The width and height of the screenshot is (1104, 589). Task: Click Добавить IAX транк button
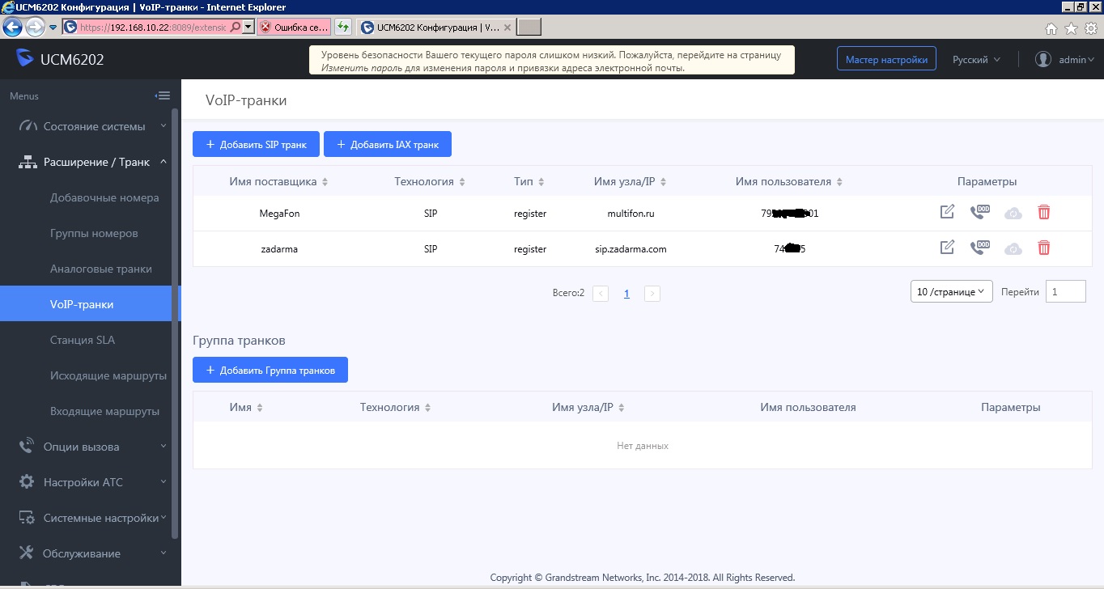388,144
